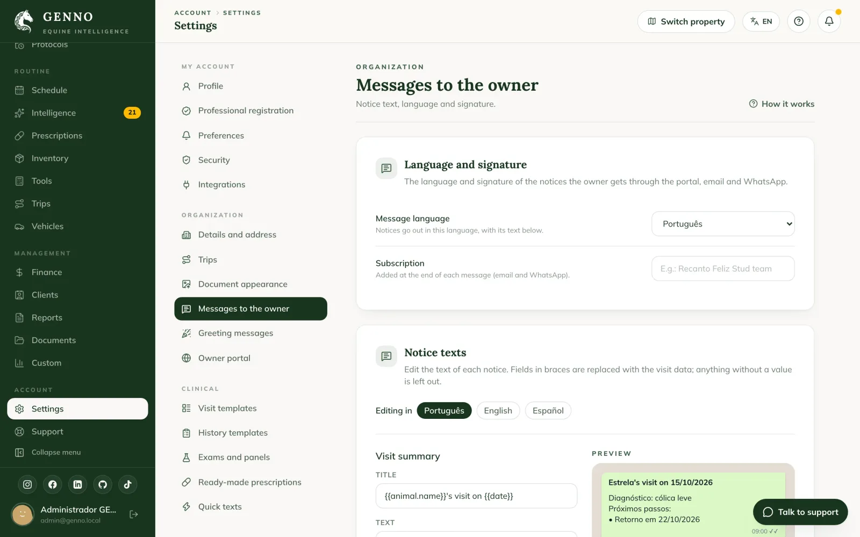Open Finance in Management section

click(77, 272)
